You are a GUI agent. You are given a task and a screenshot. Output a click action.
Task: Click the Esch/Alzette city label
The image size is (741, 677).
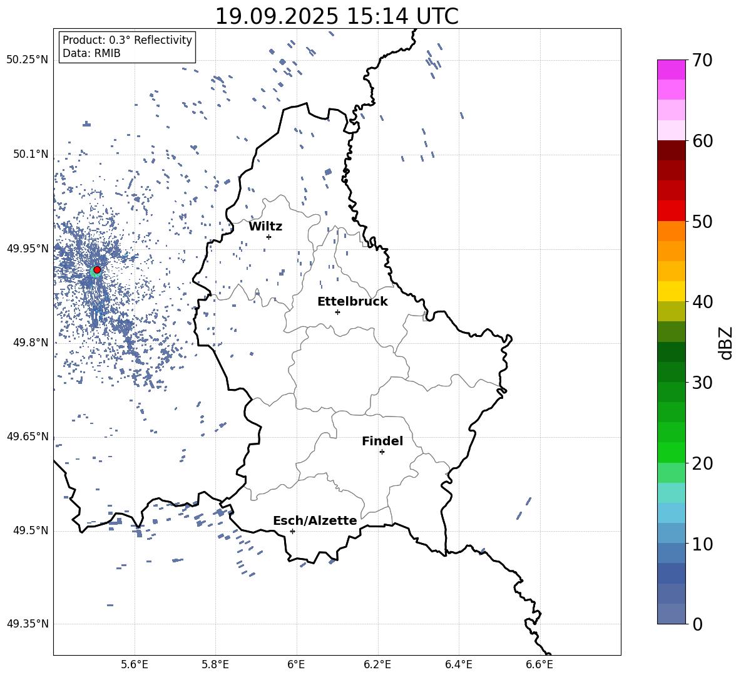coord(315,520)
